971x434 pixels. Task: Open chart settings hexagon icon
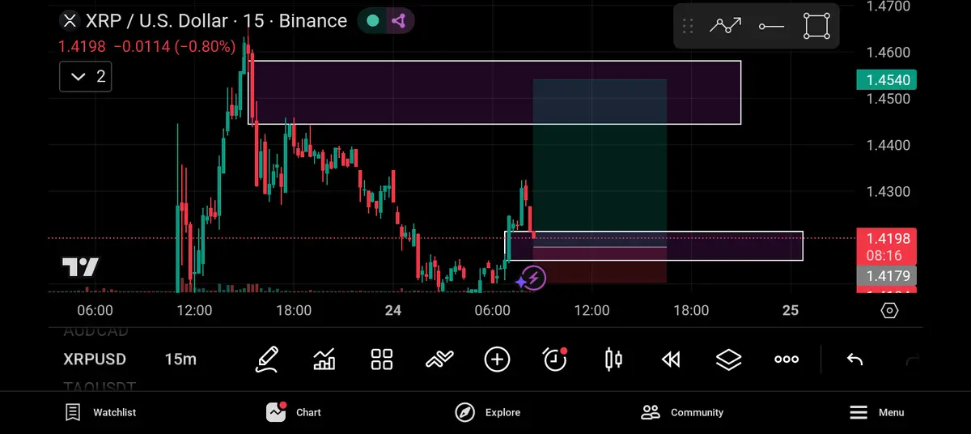(889, 311)
